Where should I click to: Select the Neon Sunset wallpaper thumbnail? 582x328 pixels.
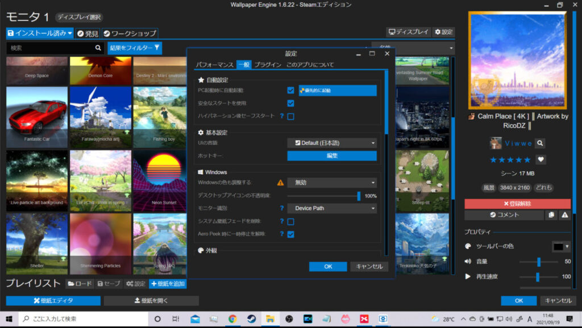pos(160,181)
